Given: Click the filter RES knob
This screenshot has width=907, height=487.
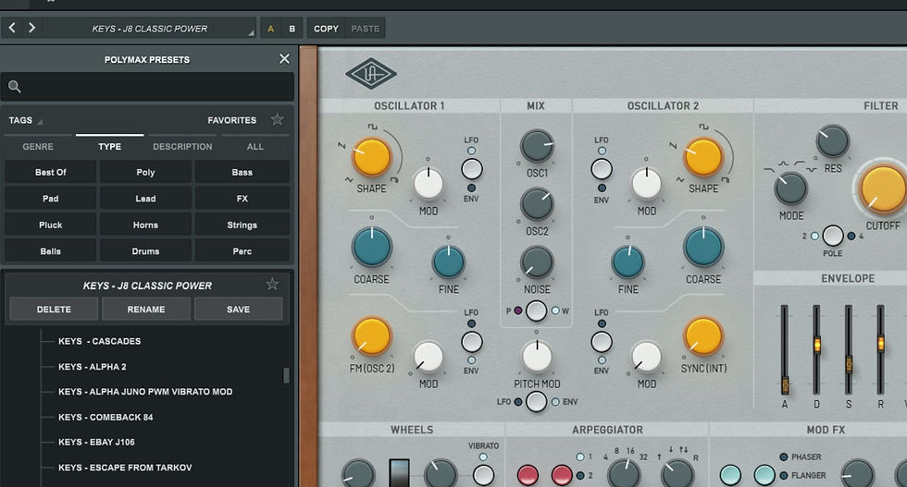Looking at the screenshot, I should (832, 141).
